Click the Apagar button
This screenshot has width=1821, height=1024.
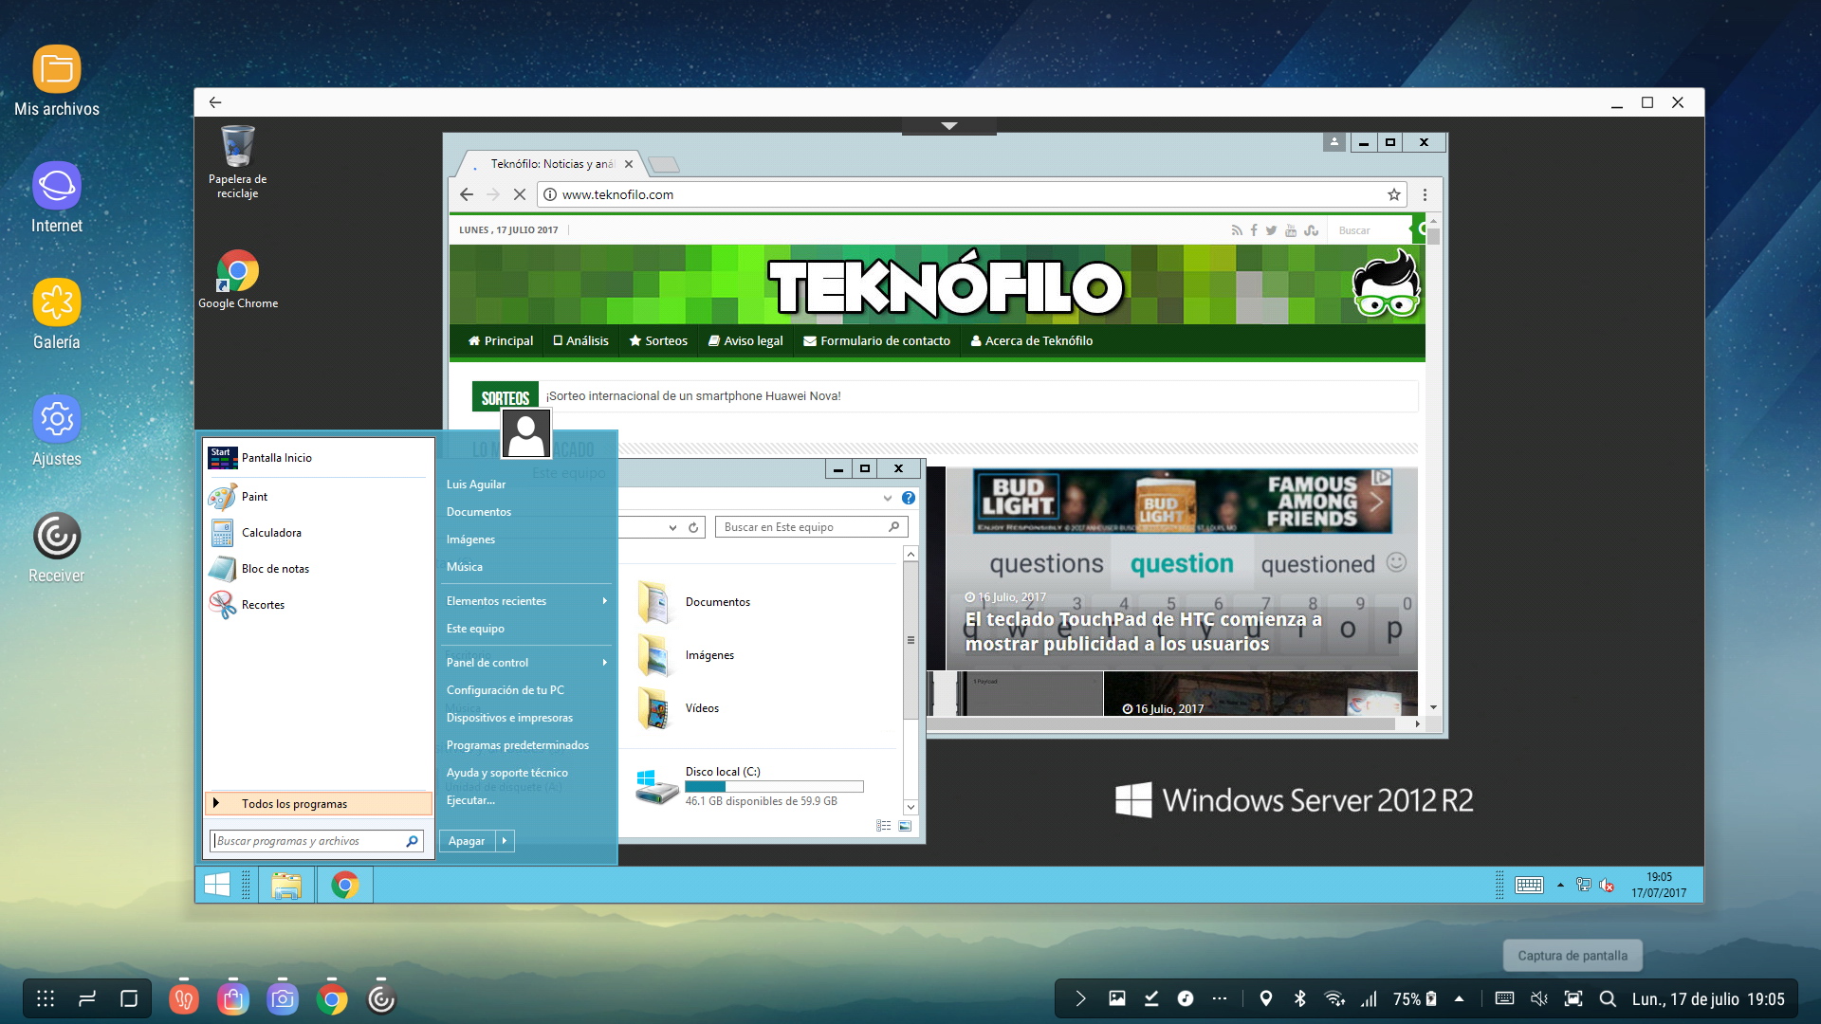(467, 841)
